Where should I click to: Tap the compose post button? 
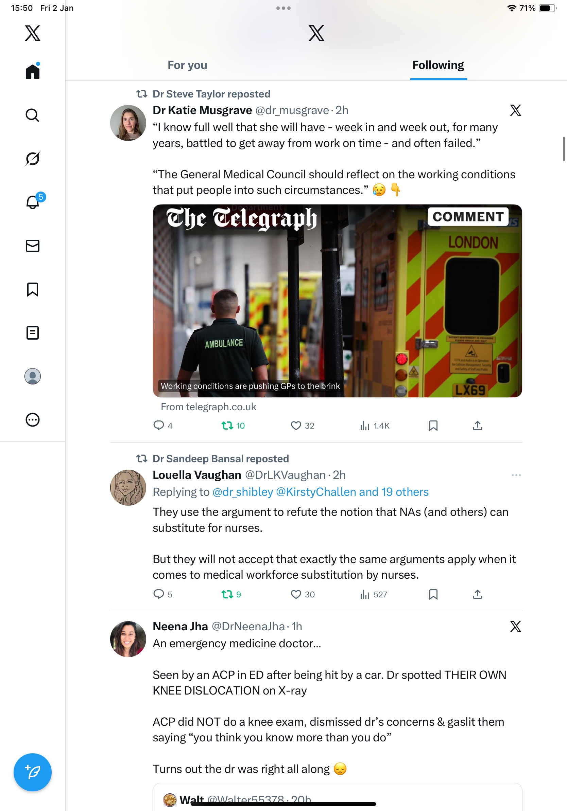[33, 772]
